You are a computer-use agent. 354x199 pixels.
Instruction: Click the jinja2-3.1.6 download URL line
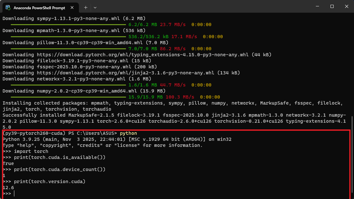121,73
